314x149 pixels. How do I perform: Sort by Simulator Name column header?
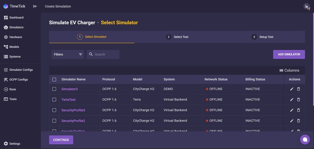[74, 79]
